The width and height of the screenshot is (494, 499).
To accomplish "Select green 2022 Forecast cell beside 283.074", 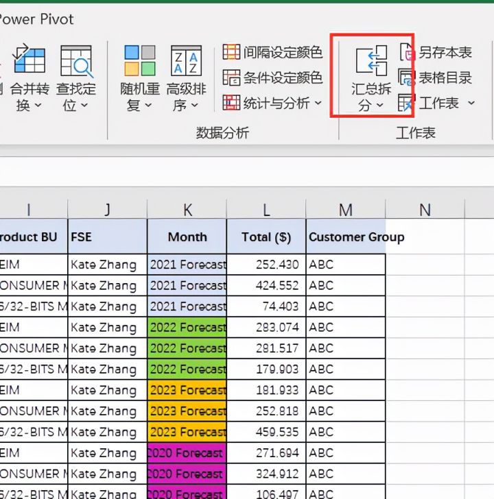I will pos(187,327).
